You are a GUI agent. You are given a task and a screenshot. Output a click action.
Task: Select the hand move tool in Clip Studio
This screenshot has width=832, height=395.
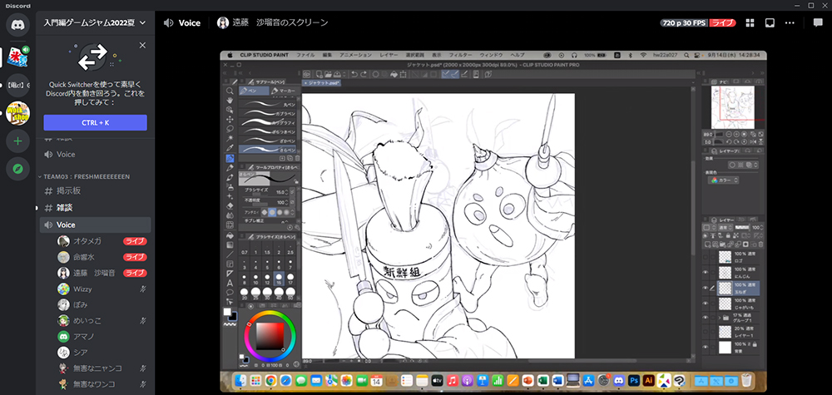tap(230, 101)
